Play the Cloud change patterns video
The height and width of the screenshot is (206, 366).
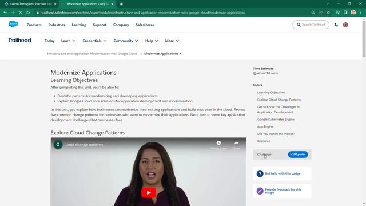pos(149,193)
